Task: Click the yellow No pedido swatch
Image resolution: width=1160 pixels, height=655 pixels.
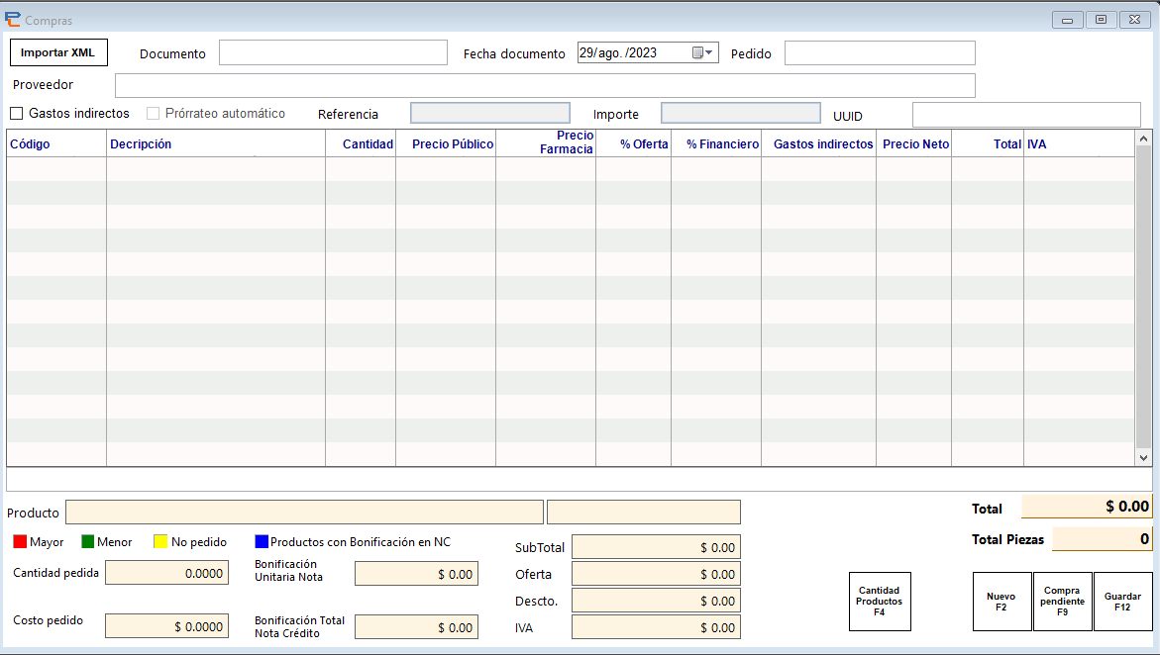Action: pyautogui.click(x=158, y=541)
